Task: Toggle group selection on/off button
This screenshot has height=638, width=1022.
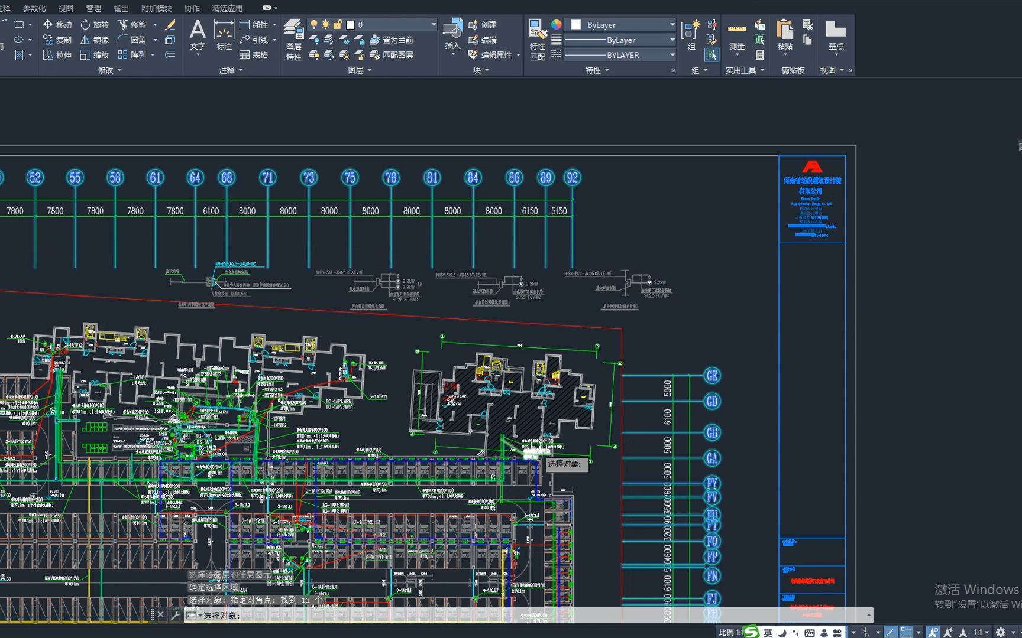Action: pos(712,55)
